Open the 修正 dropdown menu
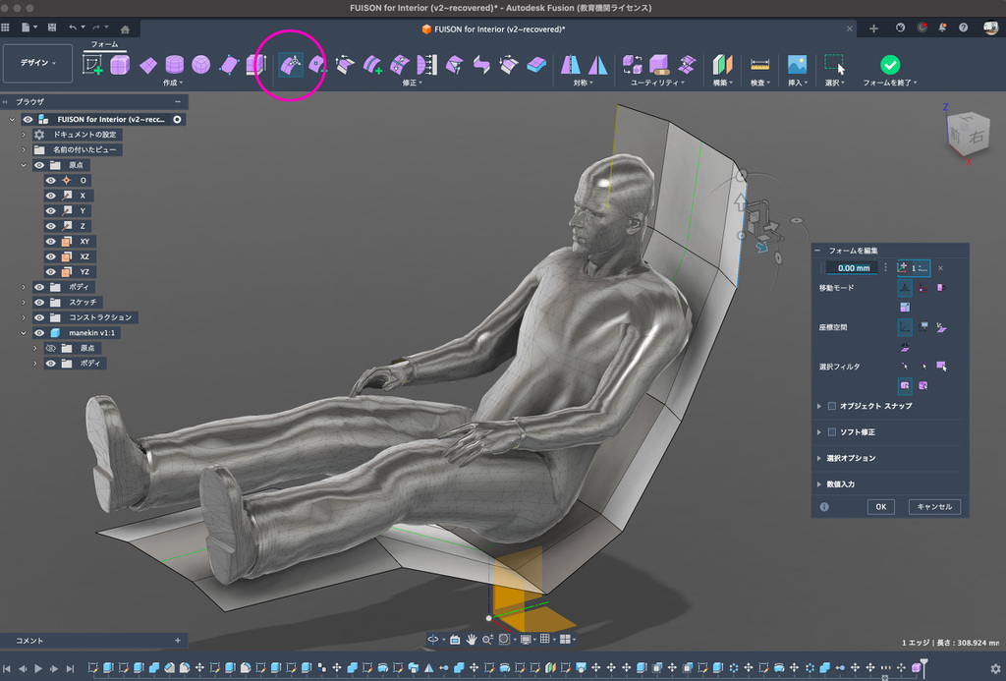 pyautogui.click(x=412, y=84)
